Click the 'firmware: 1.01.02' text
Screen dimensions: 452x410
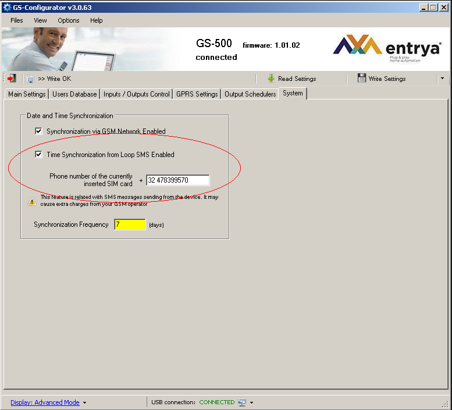(x=271, y=45)
